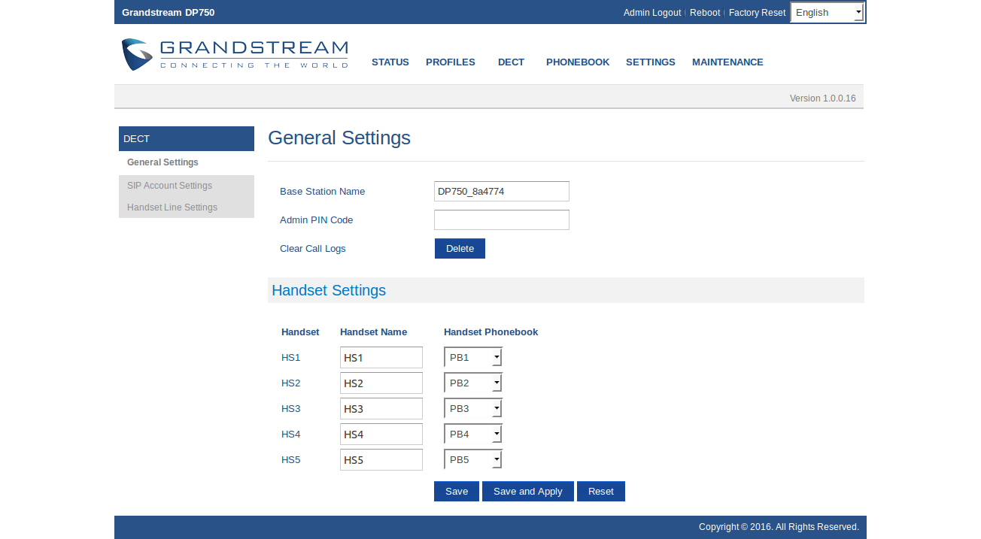Delete the call logs
The image size is (981, 539).
tap(460, 249)
